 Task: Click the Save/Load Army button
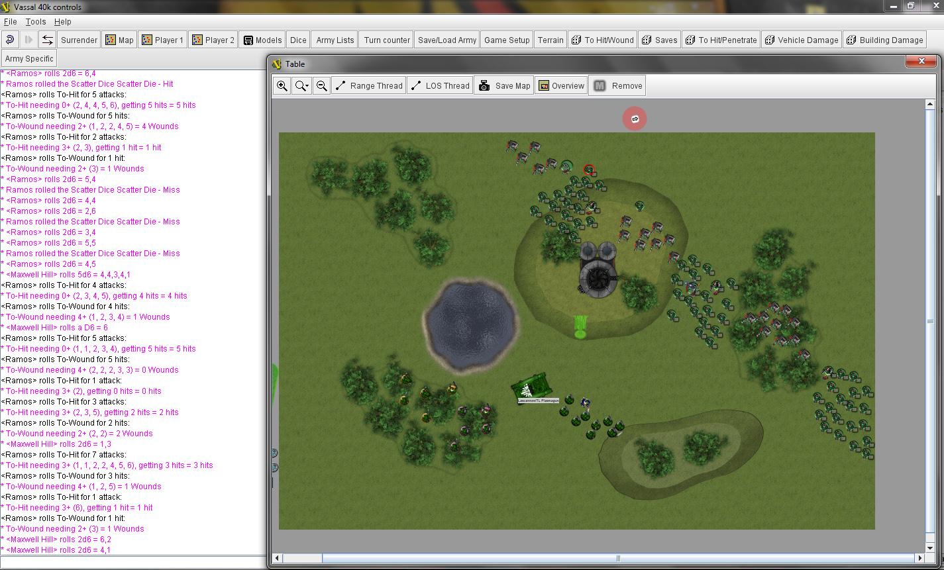(x=447, y=40)
